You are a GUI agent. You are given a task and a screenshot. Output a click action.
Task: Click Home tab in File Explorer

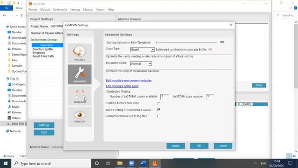click(x=20, y=8)
